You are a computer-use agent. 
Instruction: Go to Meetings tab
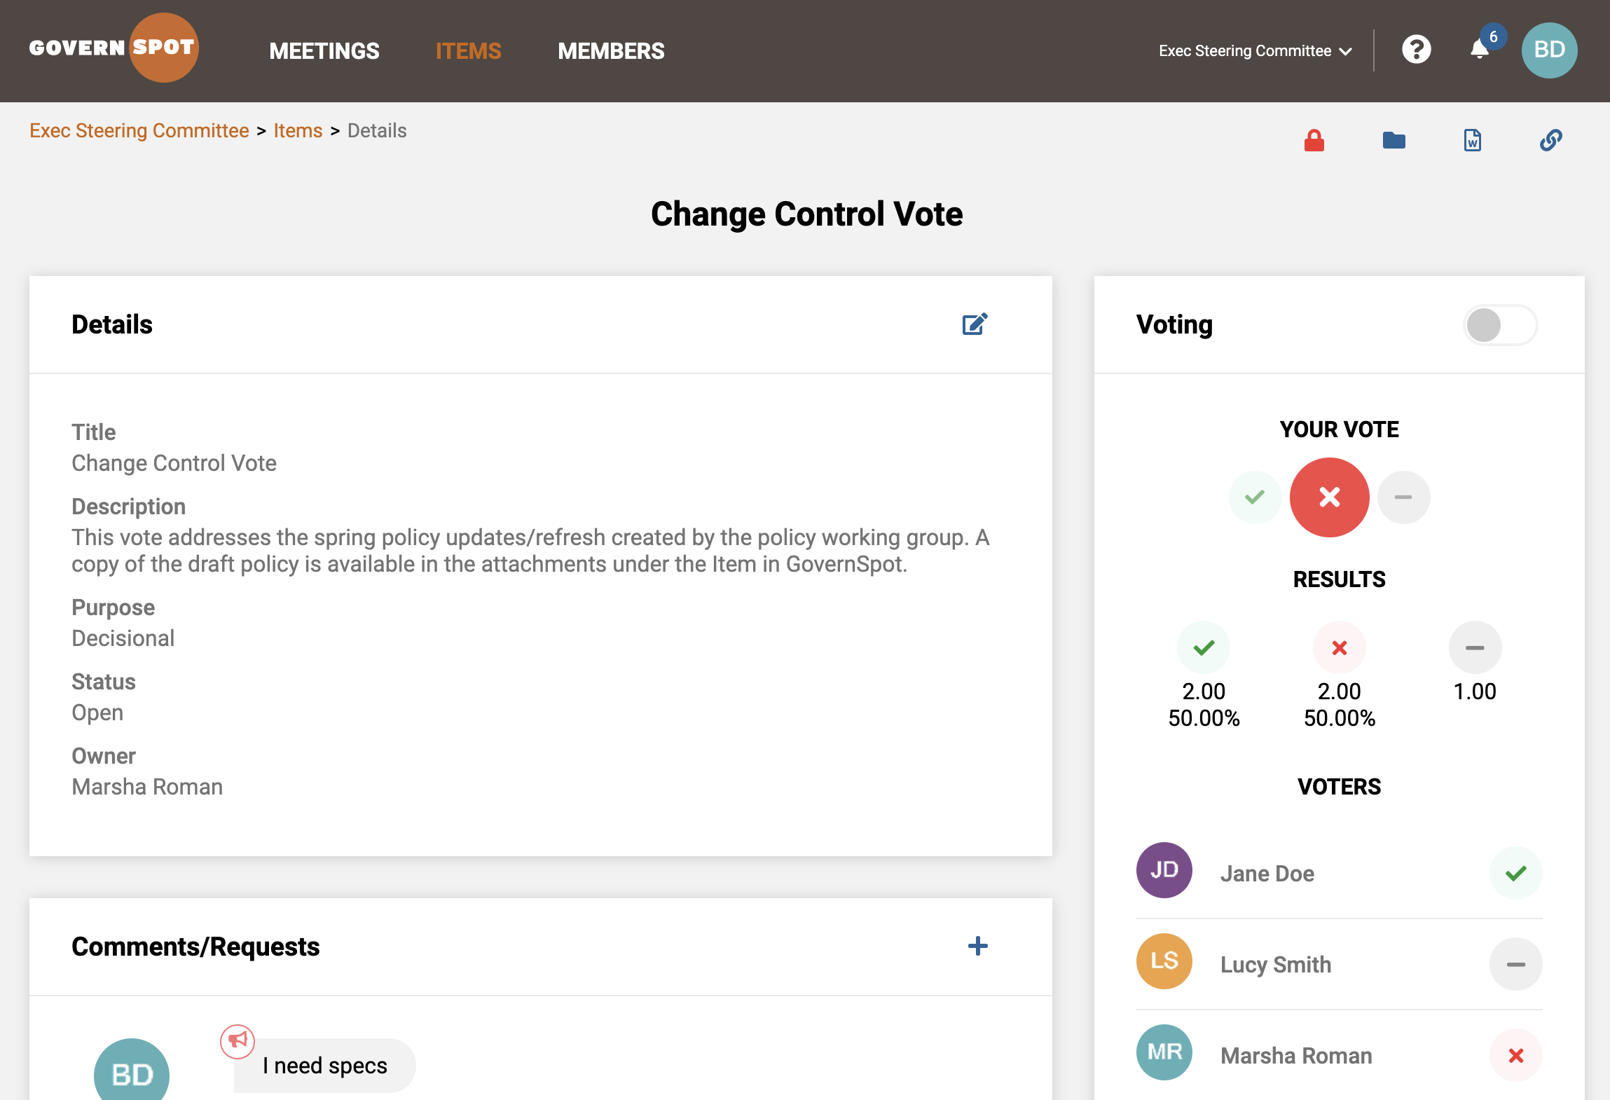324,50
